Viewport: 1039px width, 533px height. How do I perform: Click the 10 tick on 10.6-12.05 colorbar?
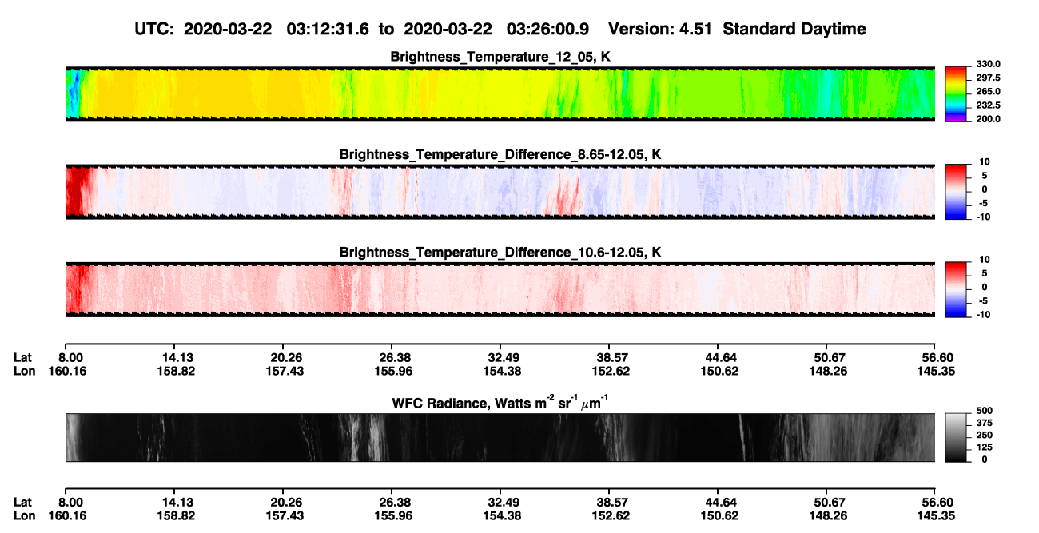984,260
